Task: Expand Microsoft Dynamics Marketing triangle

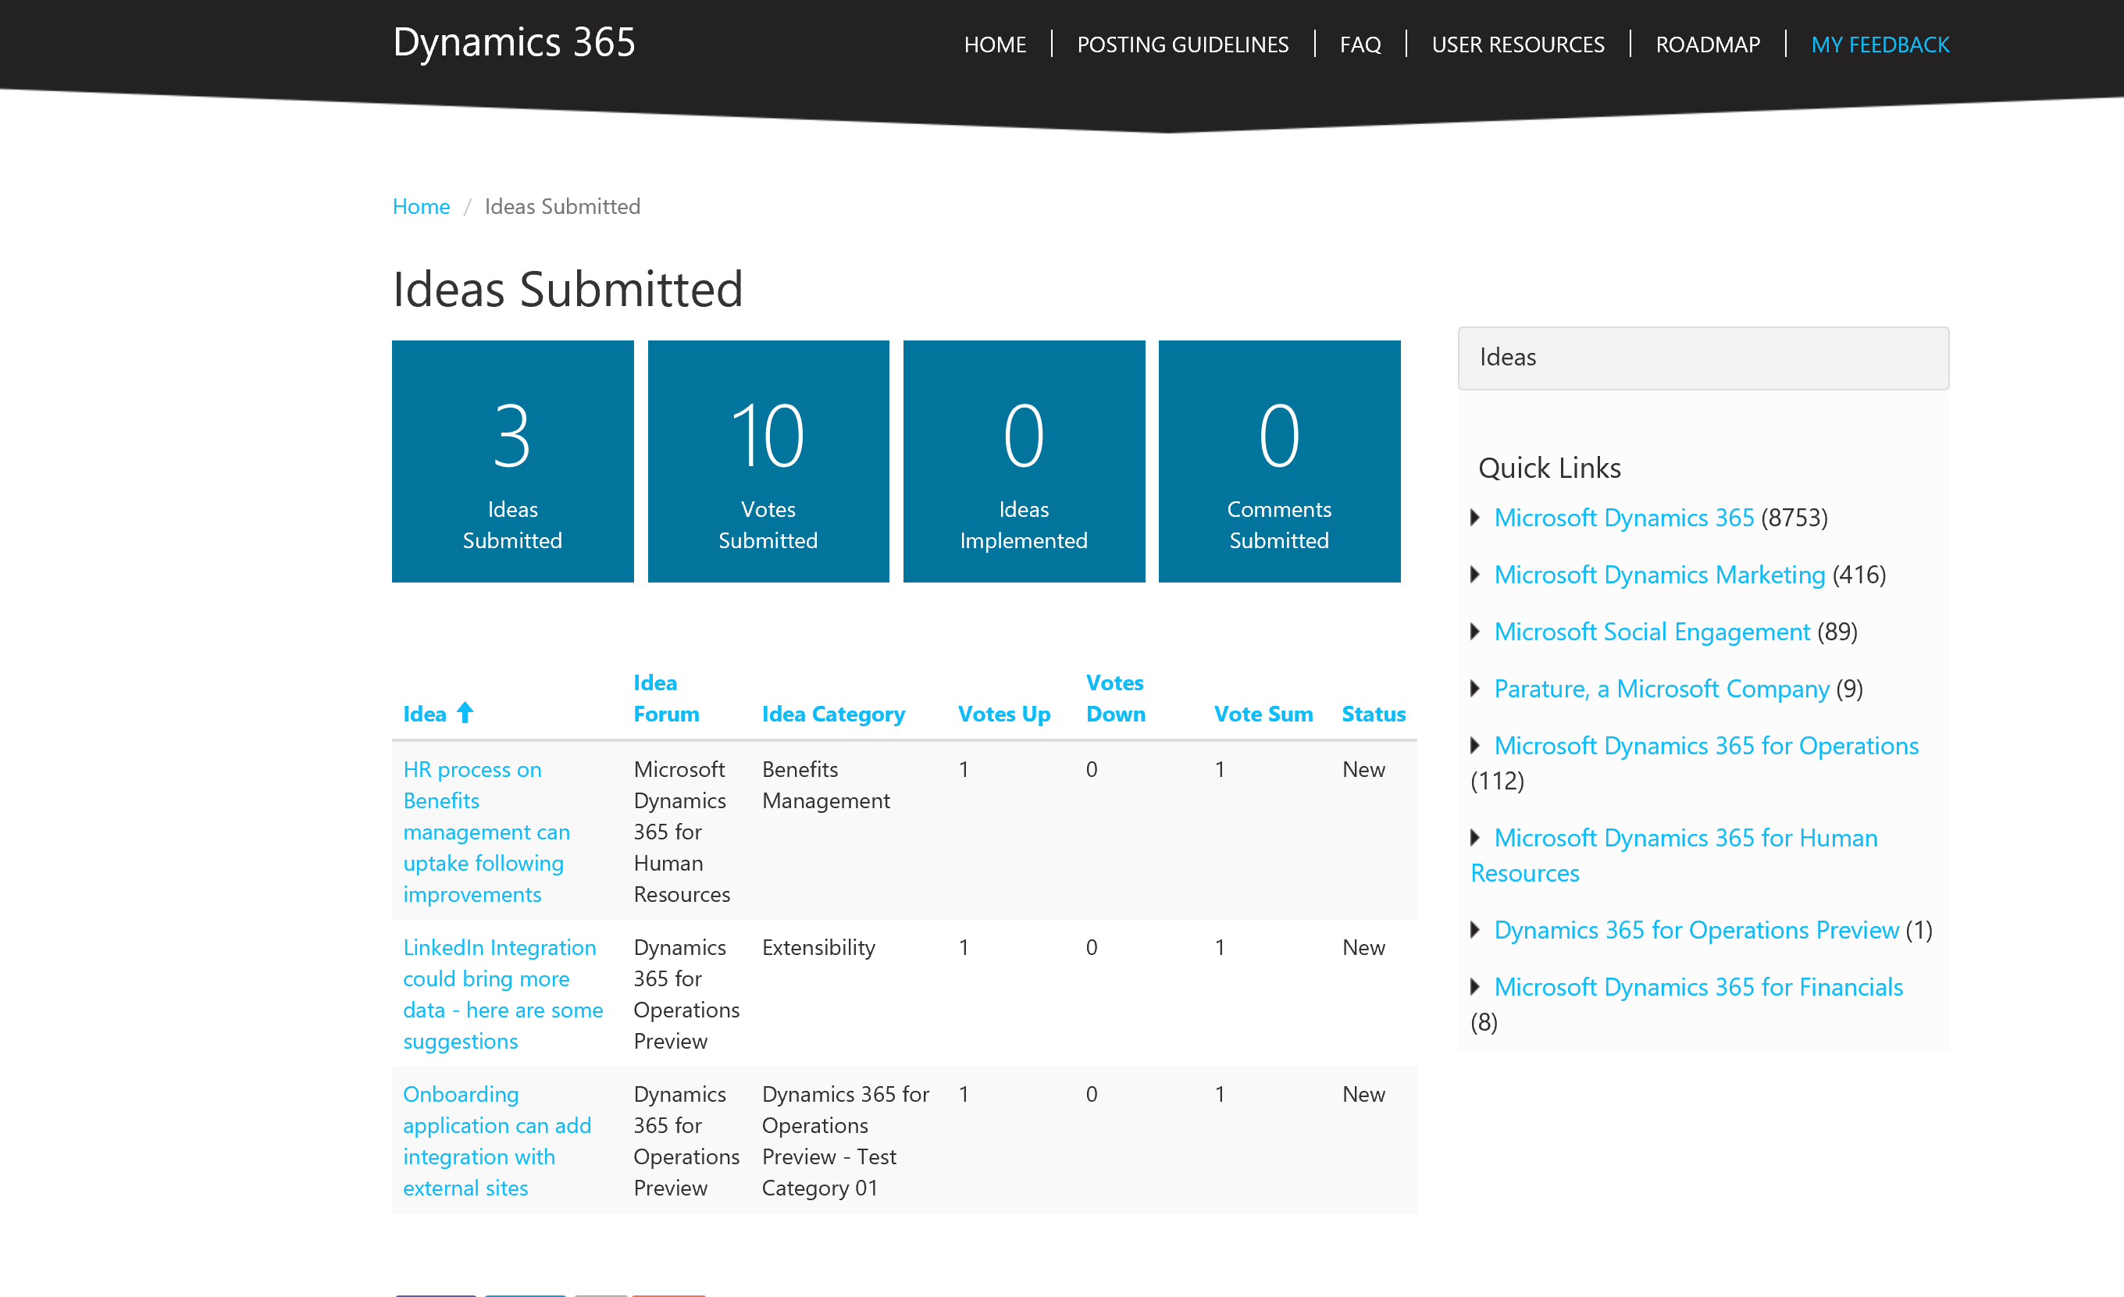Action: (1475, 574)
